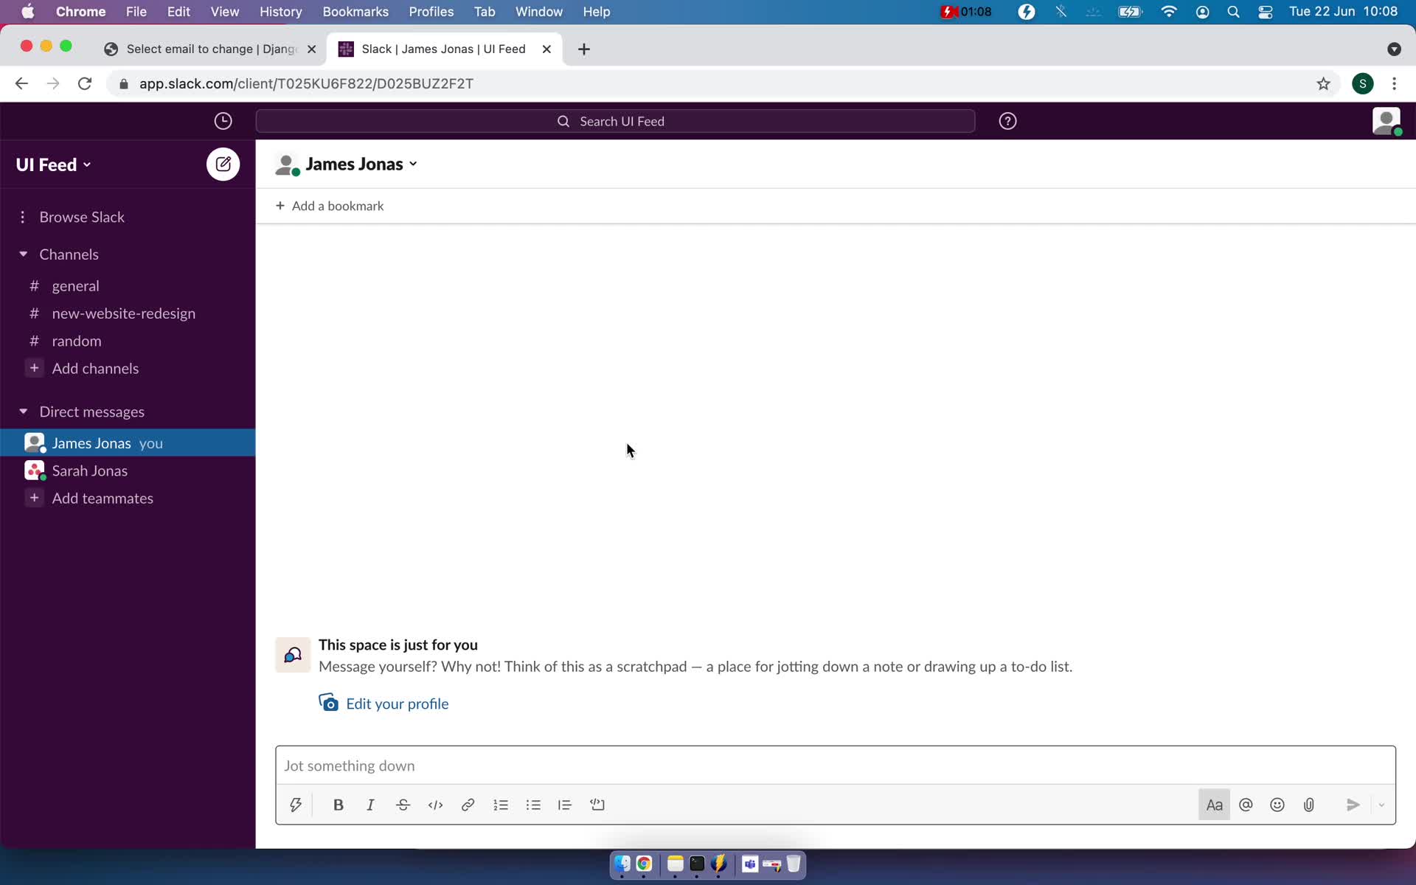Click Add a bookmark button
This screenshot has height=885, width=1416.
click(x=329, y=205)
